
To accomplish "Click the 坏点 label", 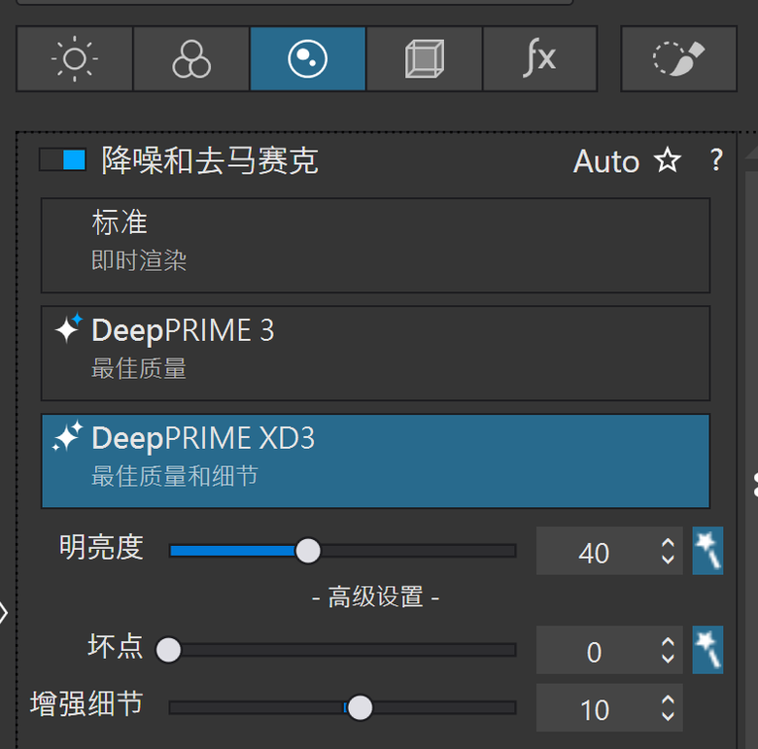I will 116,646.
